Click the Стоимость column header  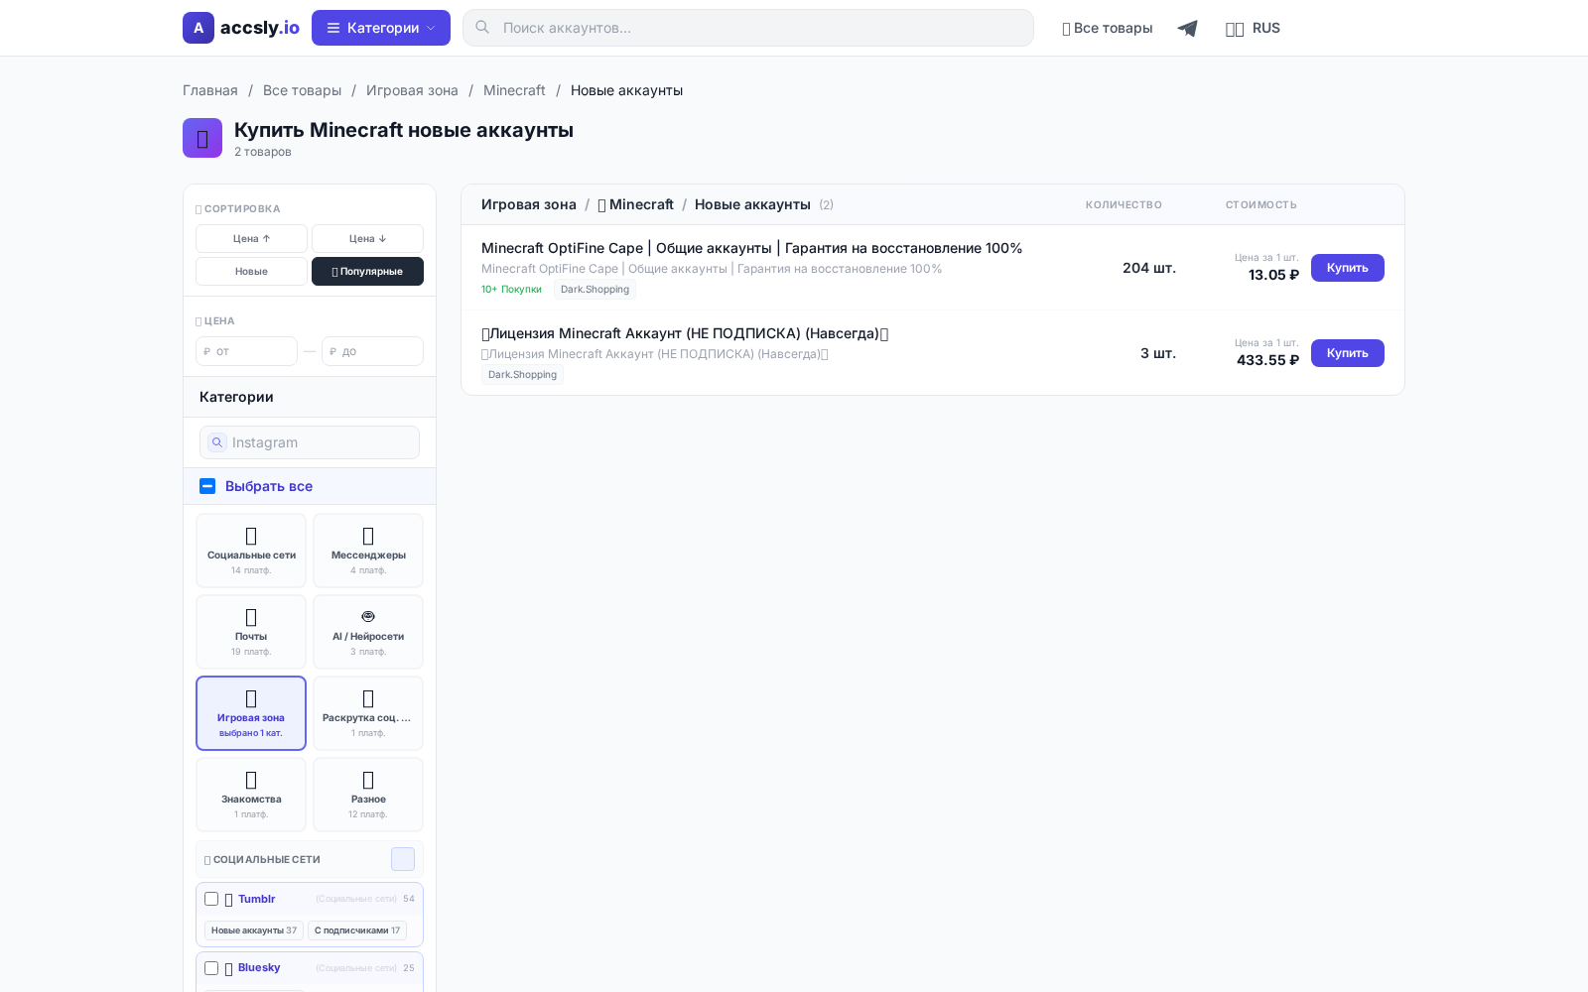pyautogui.click(x=1260, y=205)
